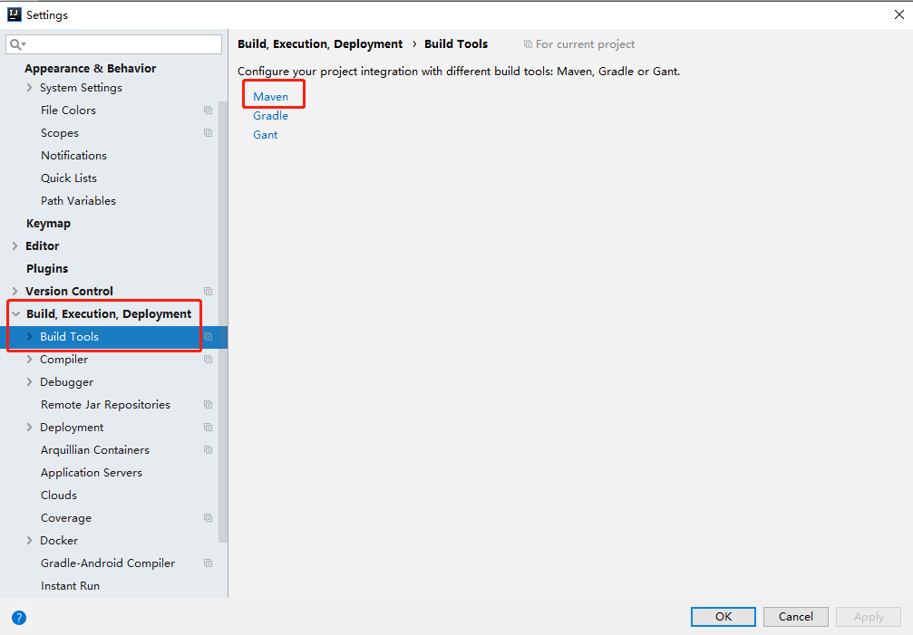
Task: Select Arquillian Containers
Action: [95, 450]
